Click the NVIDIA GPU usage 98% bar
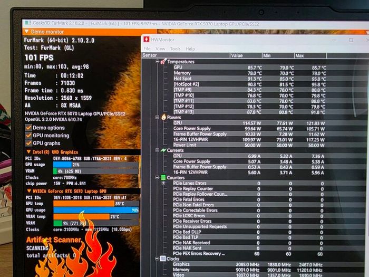The image size is (369, 277). (x=96, y=210)
